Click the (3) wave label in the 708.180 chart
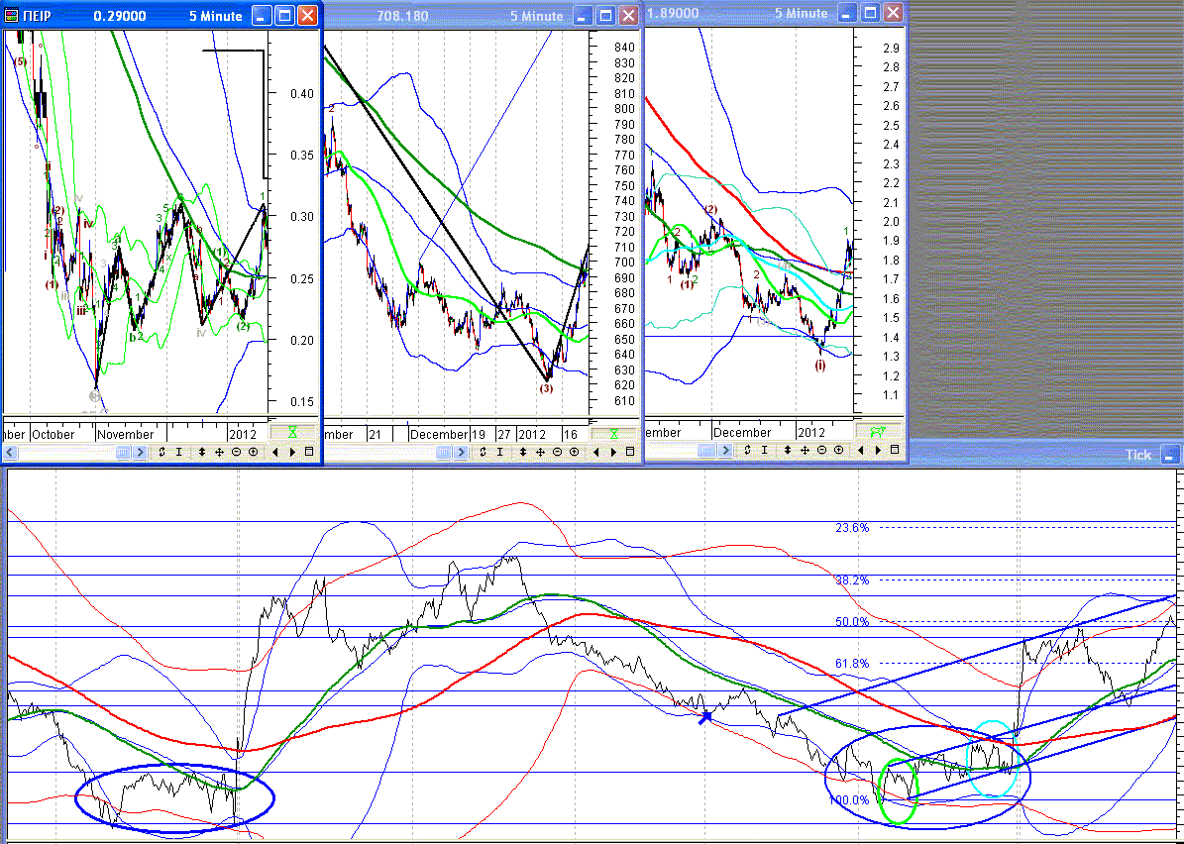This screenshot has height=844, width=1184. (x=546, y=388)
